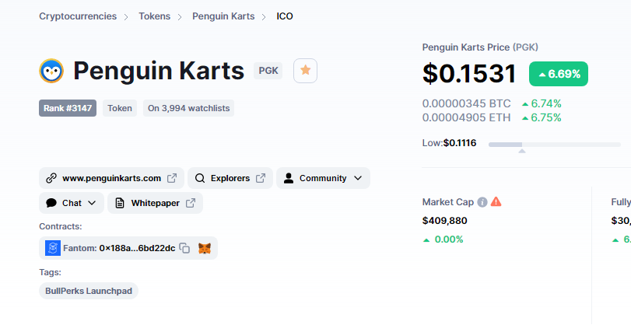Click the website chain-link icon
The height and width of the screenshot is (325, 631).
click(51, 178)
